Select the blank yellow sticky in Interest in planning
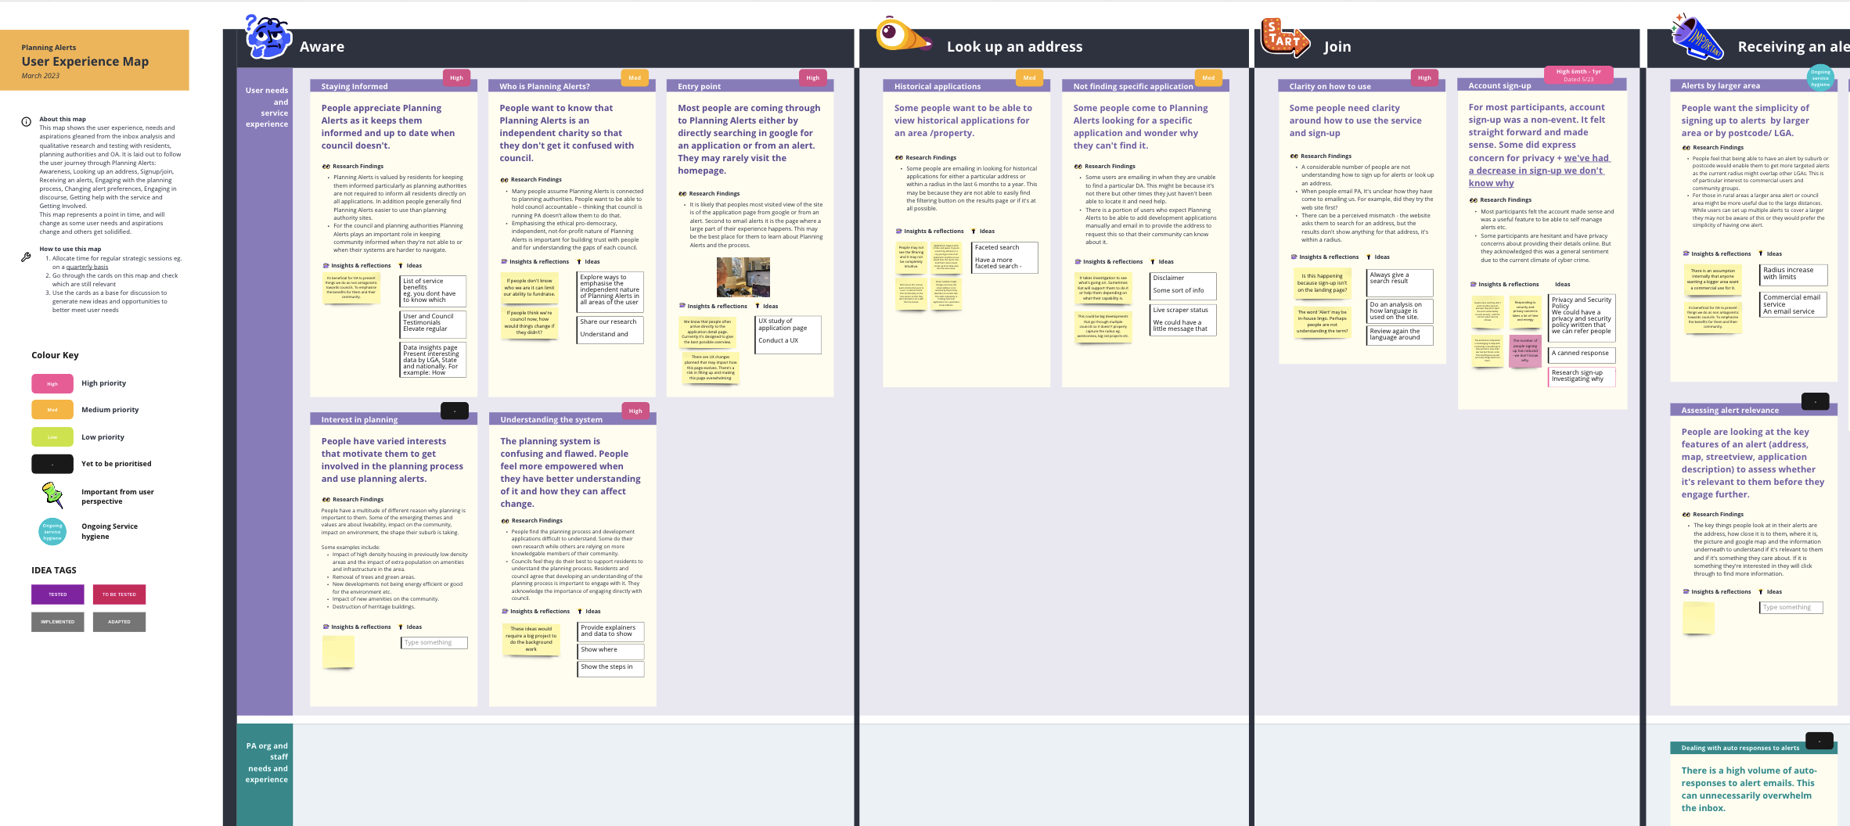1850x826 pixels. click(338, 652)
